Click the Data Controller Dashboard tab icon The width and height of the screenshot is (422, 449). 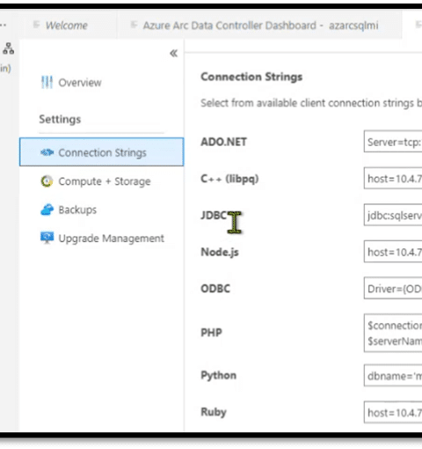134,25
